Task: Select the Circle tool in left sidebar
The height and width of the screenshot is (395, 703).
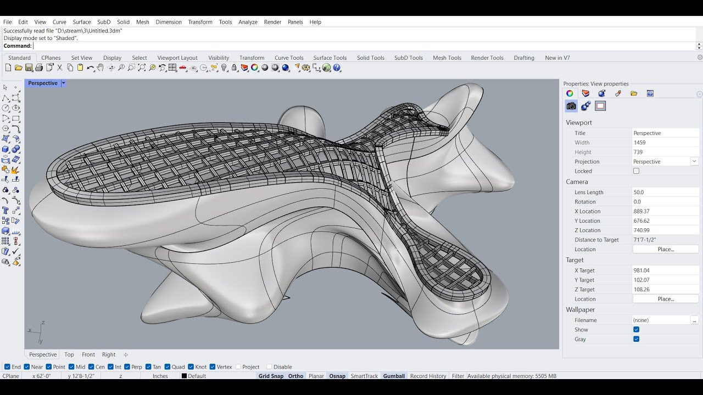Action: [5, 108]
